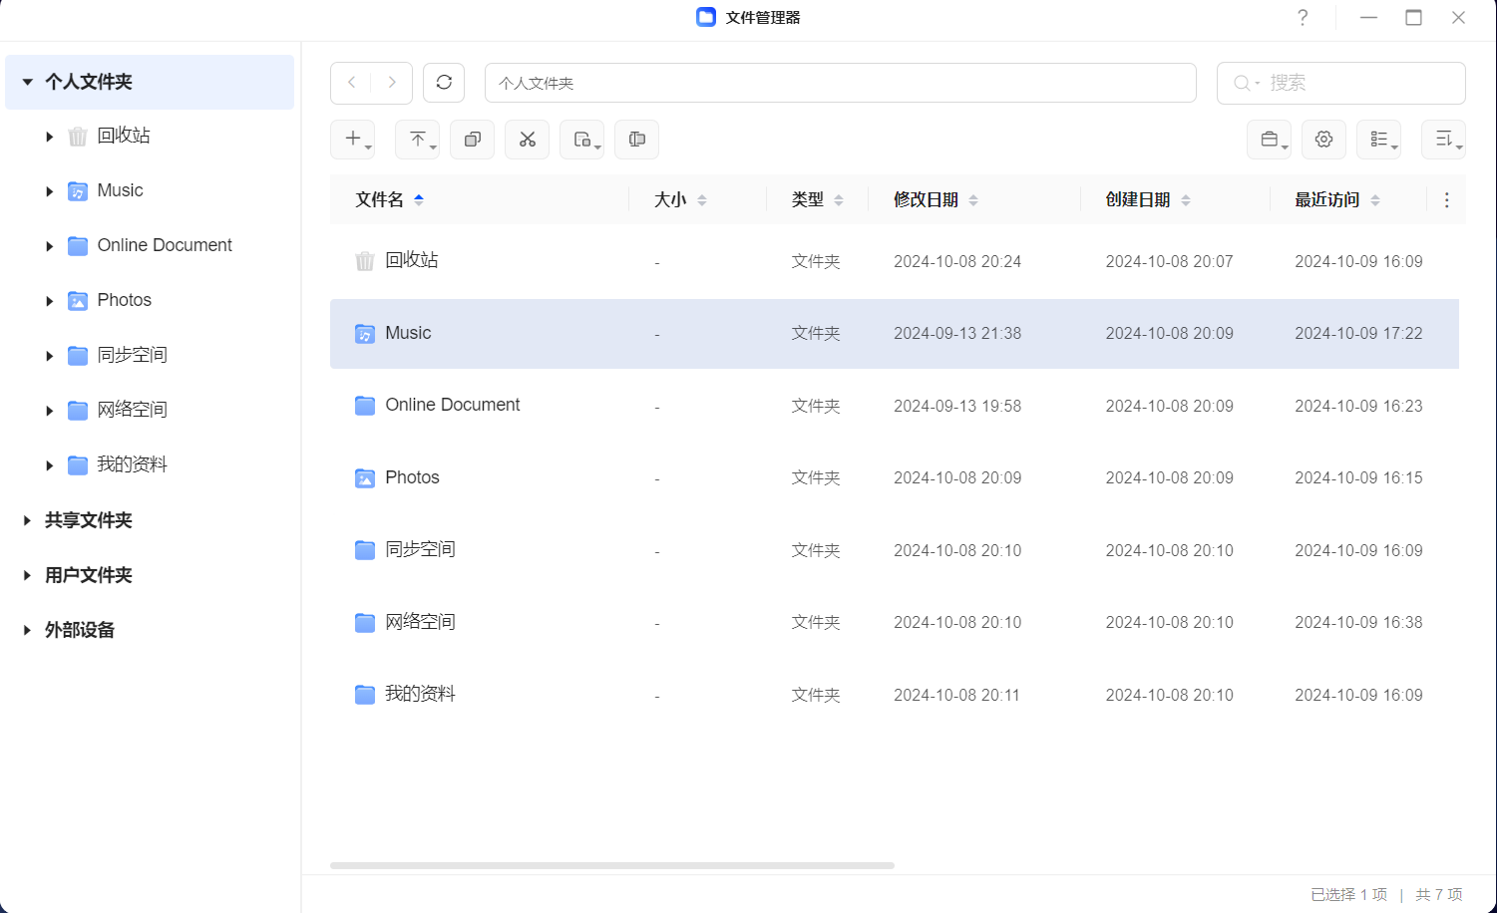Click the copy icon in toolbar

tap(472, 140)
